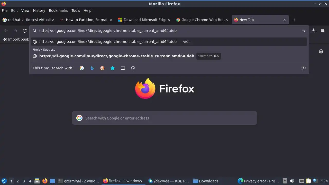
Task: Open the History menu
Action: [x=39, y=11]
